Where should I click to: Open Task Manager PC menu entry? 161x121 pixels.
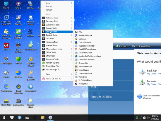(57, 70)
